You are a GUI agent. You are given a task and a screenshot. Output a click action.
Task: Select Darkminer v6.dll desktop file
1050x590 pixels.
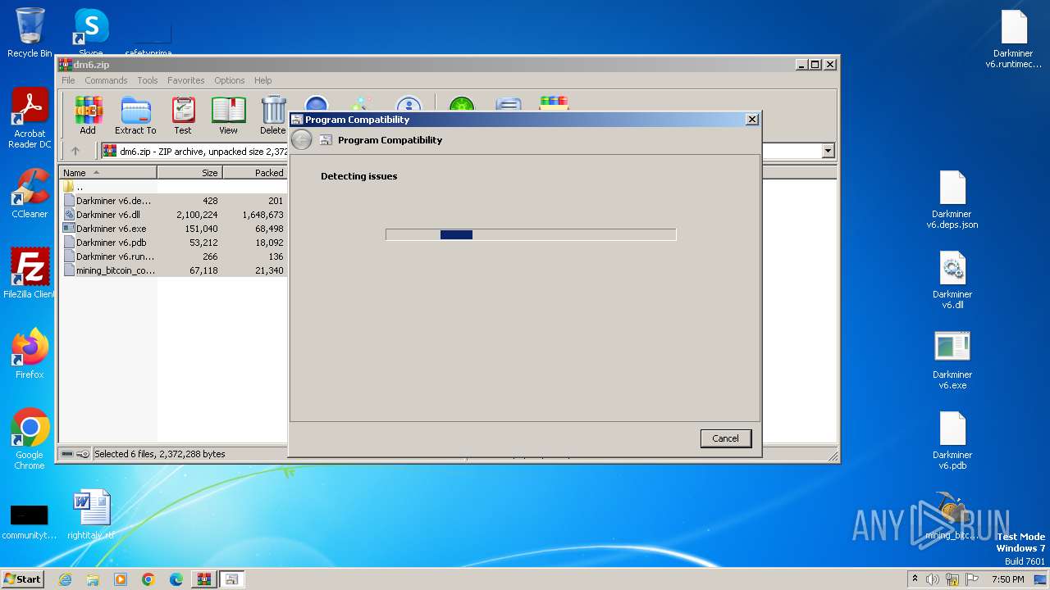coord(952,279)
